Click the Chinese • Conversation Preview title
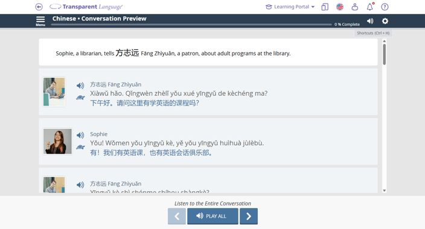 pyautogui.click(x=99, y=19)
